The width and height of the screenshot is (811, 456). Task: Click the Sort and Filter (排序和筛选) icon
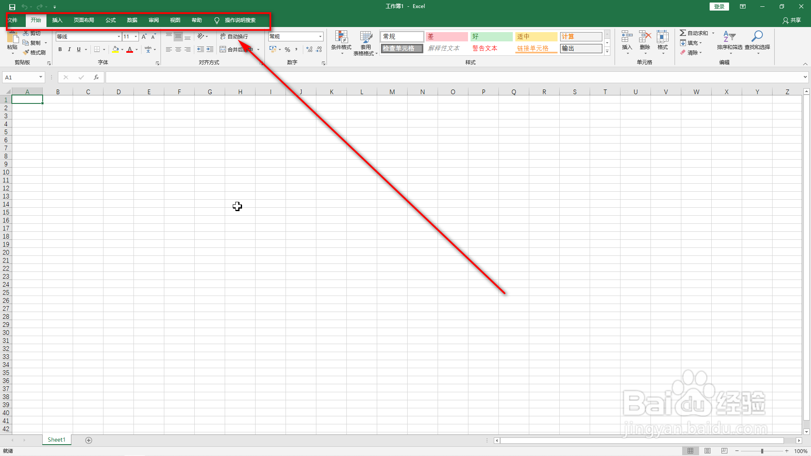[729, 37]
